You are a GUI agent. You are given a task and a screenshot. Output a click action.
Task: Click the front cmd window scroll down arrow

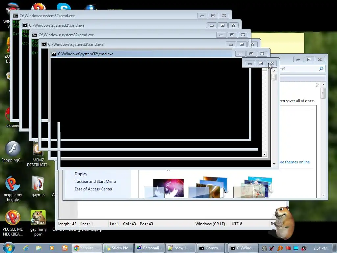274,164
